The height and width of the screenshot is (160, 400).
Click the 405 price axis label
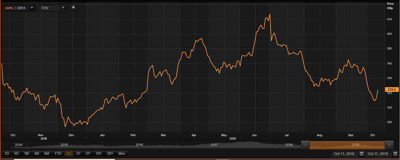pyautogui.click(x=389, y=34)
